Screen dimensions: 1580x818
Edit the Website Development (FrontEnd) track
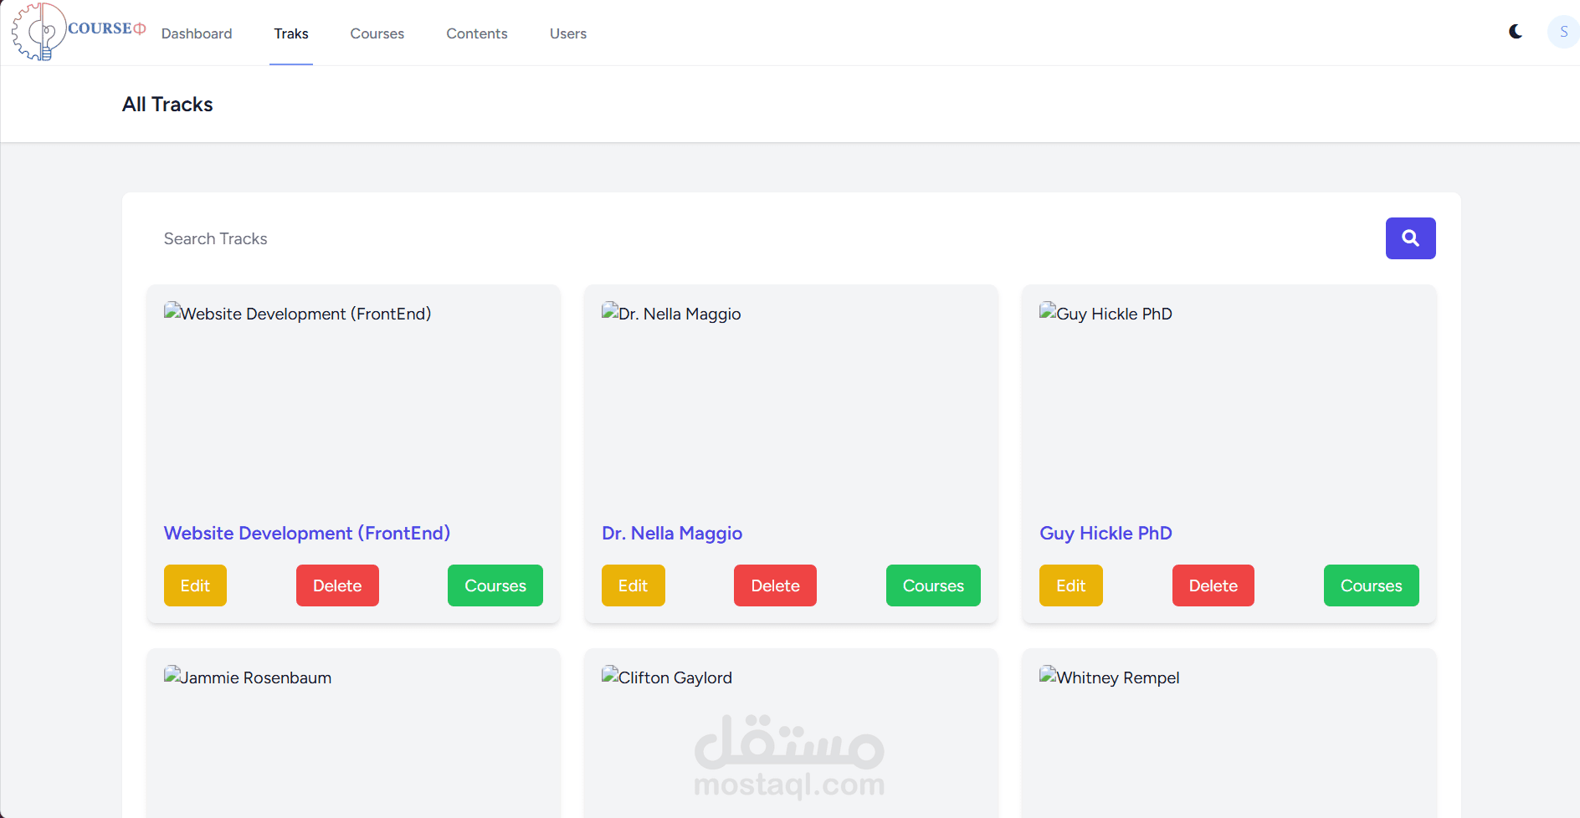195,585
